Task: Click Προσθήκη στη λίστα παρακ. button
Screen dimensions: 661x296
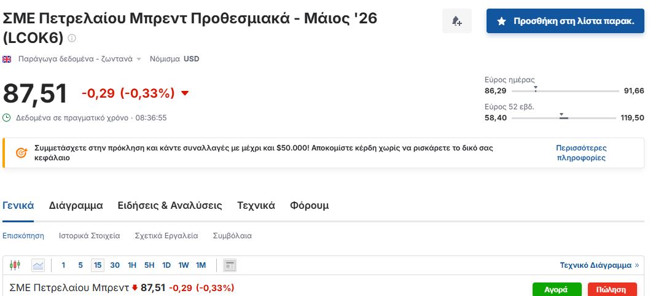Action: tap(565, 21)
